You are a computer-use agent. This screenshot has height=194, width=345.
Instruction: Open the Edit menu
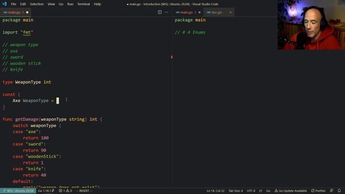pyautogui.click(x=23, y=4)
